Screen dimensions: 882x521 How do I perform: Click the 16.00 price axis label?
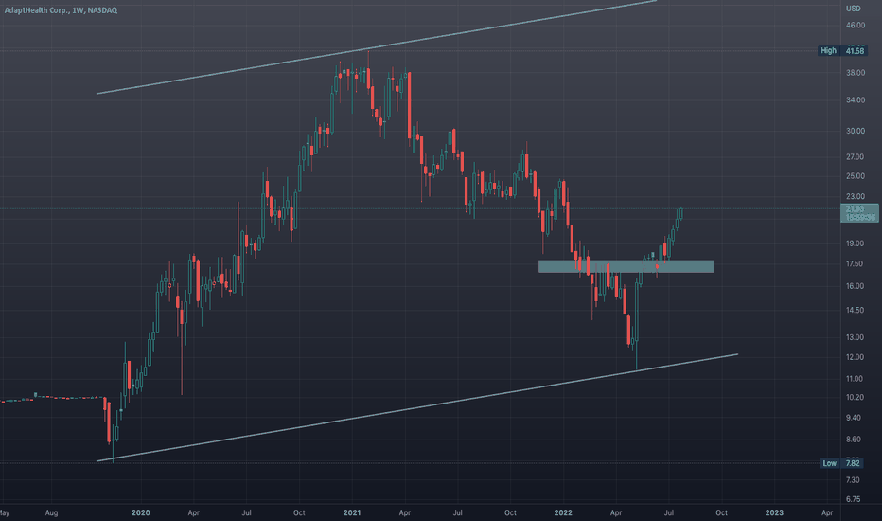[855, 285]
